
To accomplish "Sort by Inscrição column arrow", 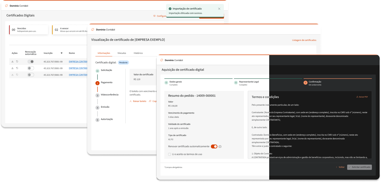I will (62, 53).
